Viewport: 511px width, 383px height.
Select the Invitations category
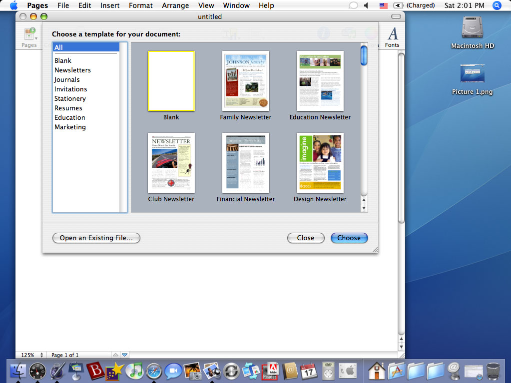click(x=71, y=89)
